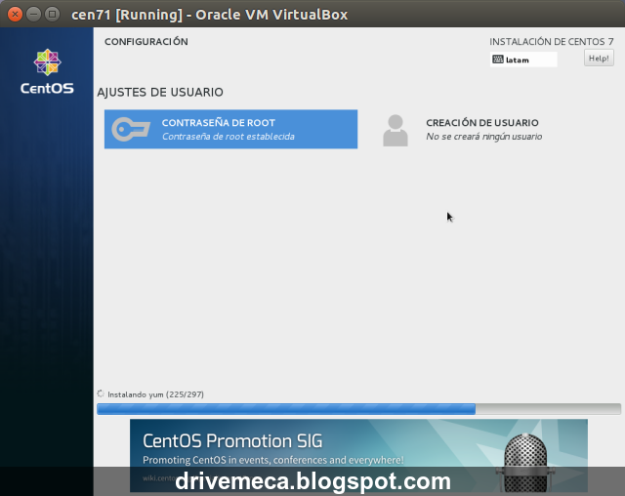Minimize the VirtualBox window
This screenshot has height=496, width=625.
(x=33, y=15)
